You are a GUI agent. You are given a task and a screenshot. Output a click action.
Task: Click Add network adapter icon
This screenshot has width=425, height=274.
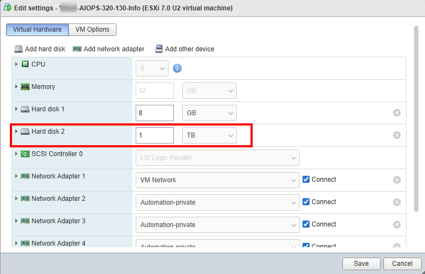77,49
